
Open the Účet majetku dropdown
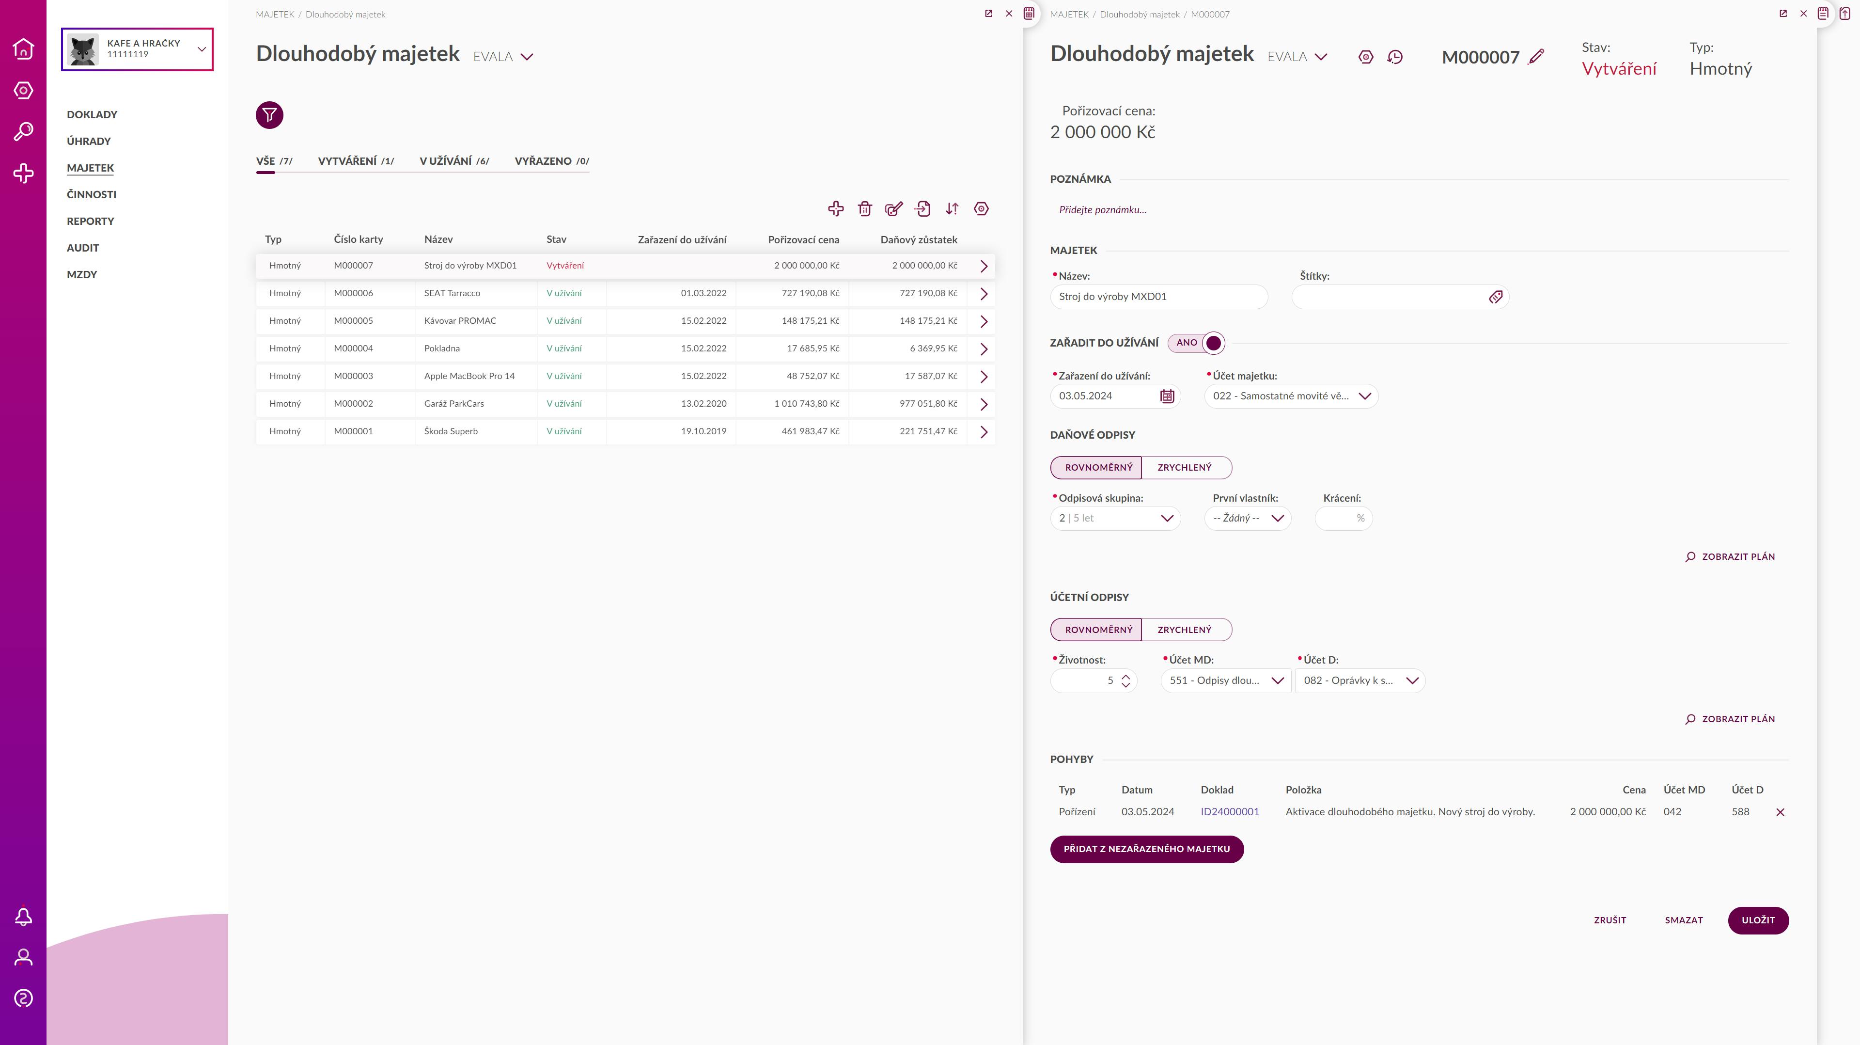pyautogui.click(x=1291, y=396)
